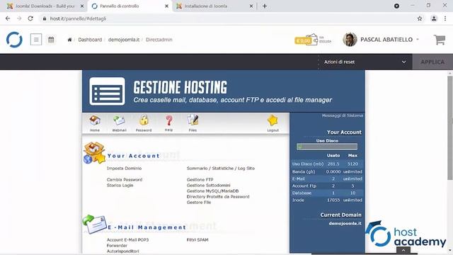The width and height of the screenshot is (453, 255).
Task: Open the Chrome profile icon
Action: click(434, 18)
